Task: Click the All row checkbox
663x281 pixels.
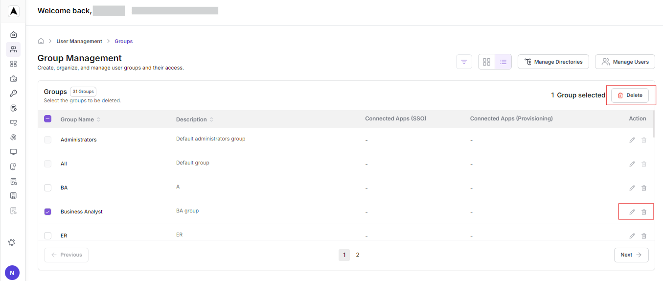Action: point(47,164)
